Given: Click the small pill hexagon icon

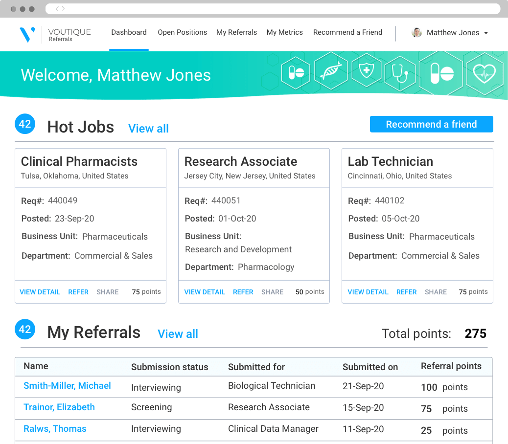Looking at the screenshot, I should 296,72.
